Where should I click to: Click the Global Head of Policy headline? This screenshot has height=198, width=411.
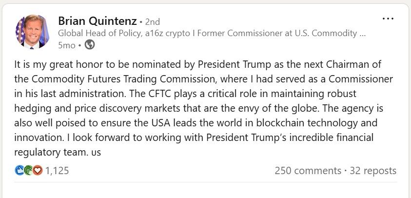211,33
